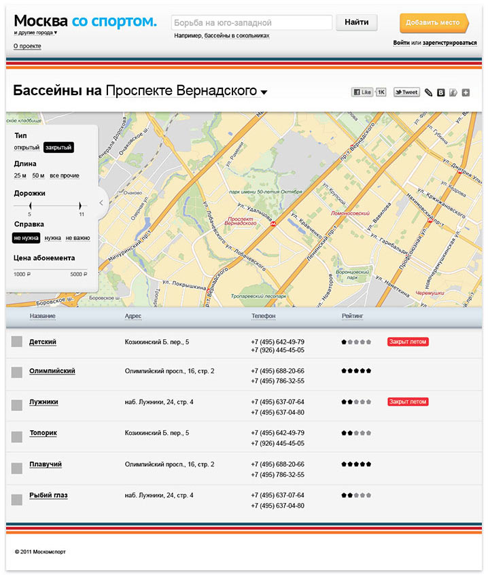Click the Tweet share button
This screenshot has height=575, width=488.
(406, 92)
